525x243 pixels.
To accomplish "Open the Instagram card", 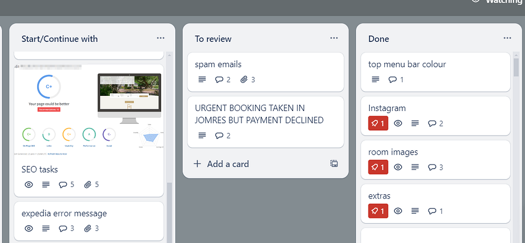I will 435,116.
